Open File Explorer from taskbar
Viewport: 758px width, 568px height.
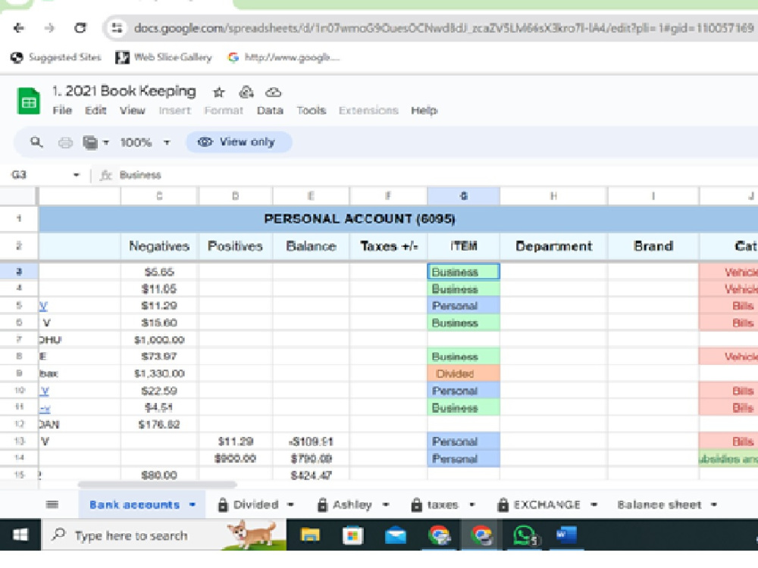pyautogui.click(x=310, y=535)
